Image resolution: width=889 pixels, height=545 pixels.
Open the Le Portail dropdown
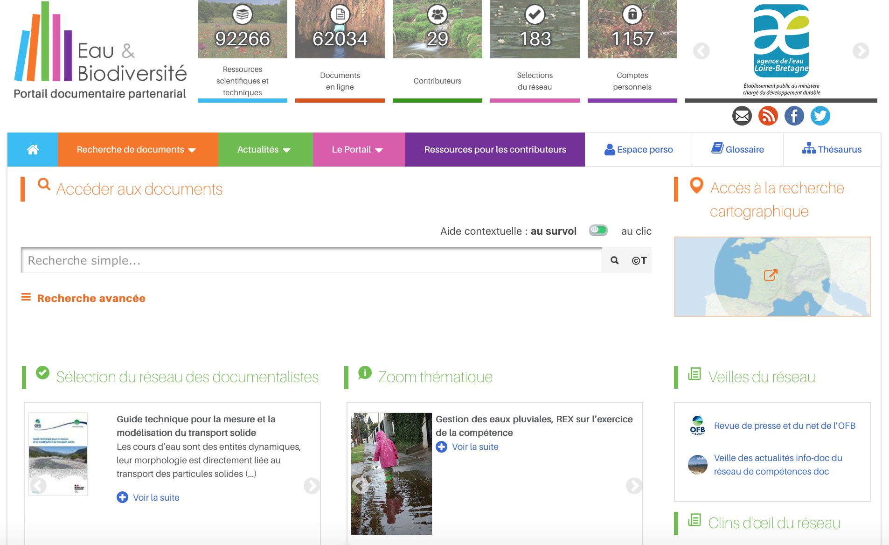coord(357,150)
